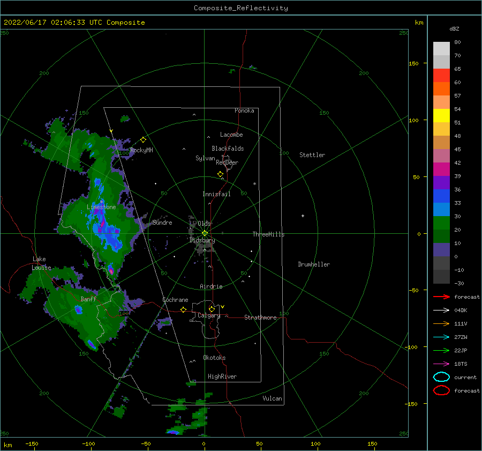Click the white 04DK arrow icon
Viewport: 482px width, 451px height.
coord(441,310)
